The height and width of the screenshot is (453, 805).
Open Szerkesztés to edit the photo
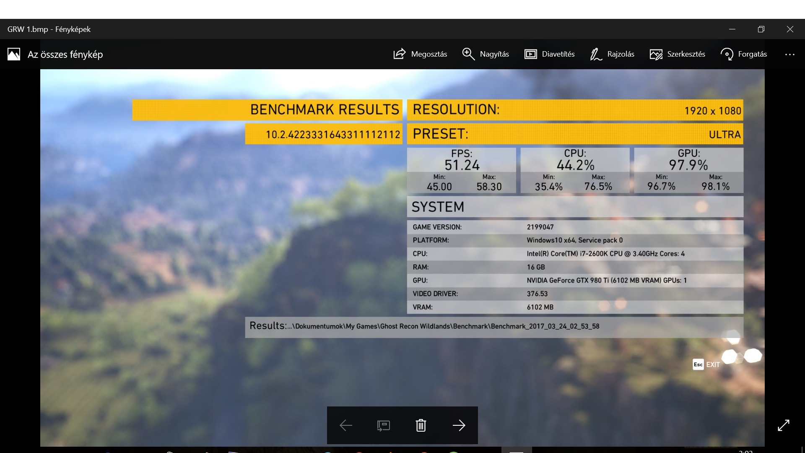click(677, 54)
